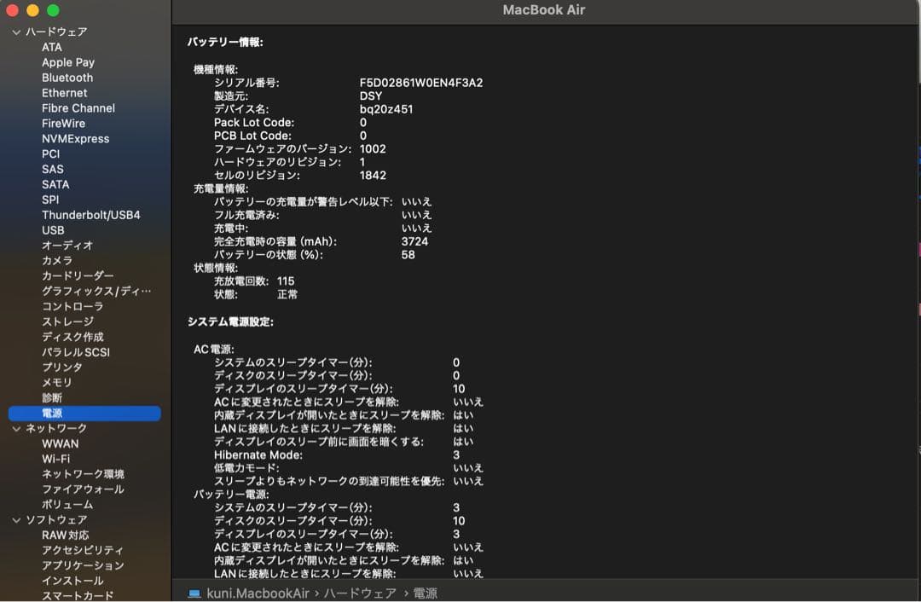Image resolution: width=921 pixels, height=602 pixels.
Task: Click 電源 in the path bar
Action: click(x=426, y=593)
